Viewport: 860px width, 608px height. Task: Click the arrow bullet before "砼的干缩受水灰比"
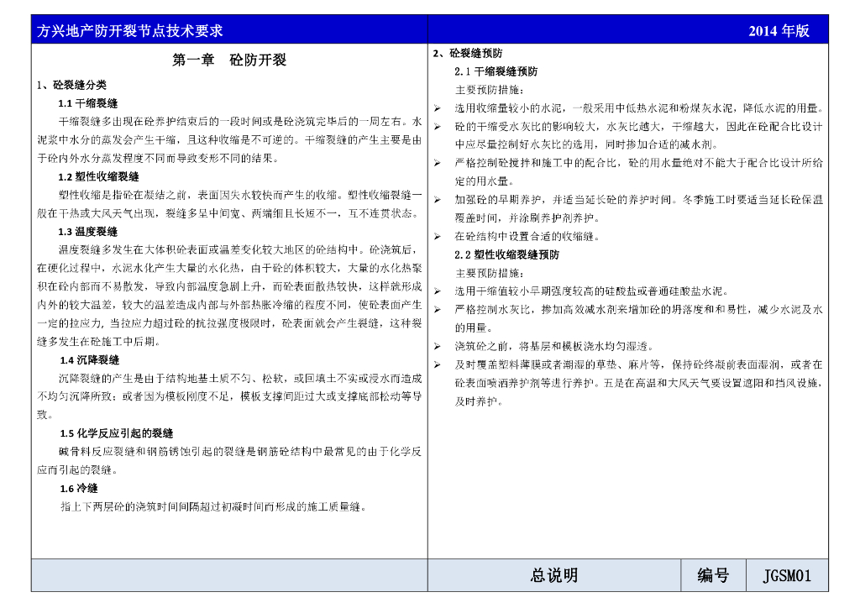438,127
